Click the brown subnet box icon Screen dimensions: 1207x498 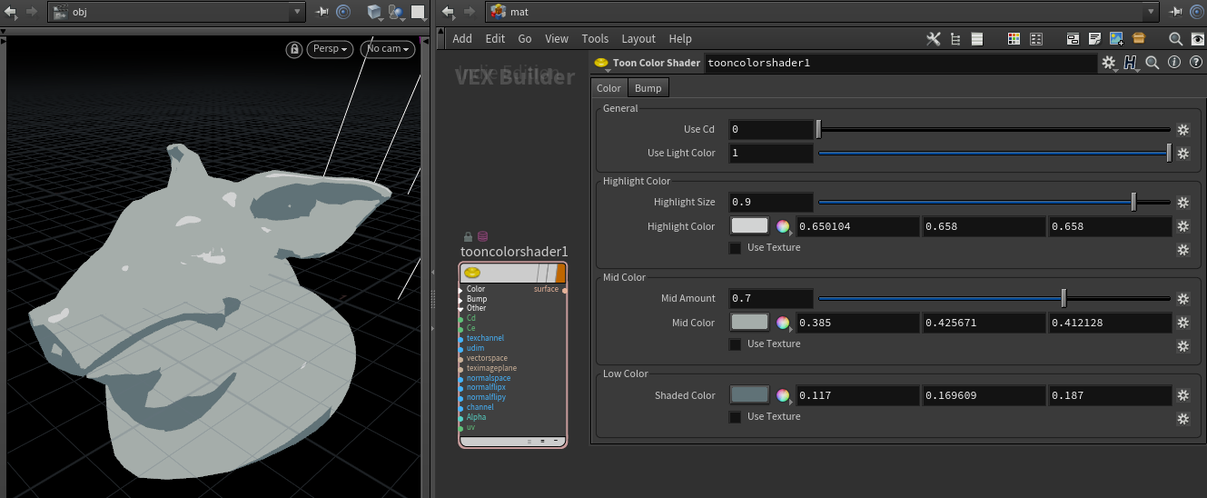coord(1138,39)
